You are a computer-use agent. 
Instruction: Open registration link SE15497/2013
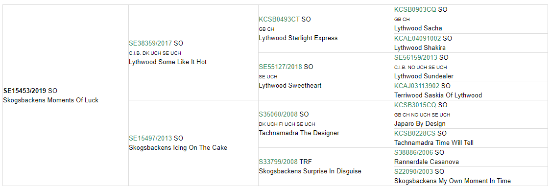[x=150, y=139]
